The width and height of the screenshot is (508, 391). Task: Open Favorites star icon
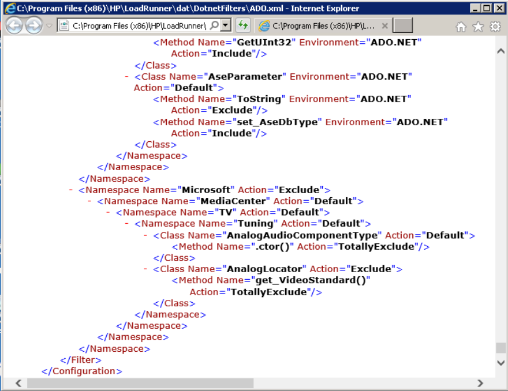tap(478, 27)
